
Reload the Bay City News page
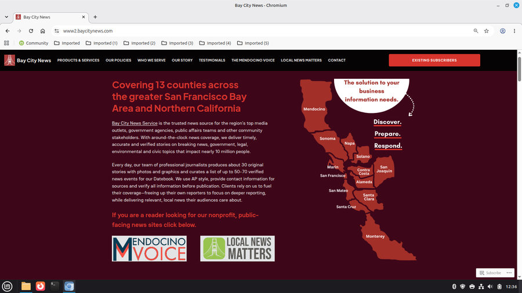point(31,31)
